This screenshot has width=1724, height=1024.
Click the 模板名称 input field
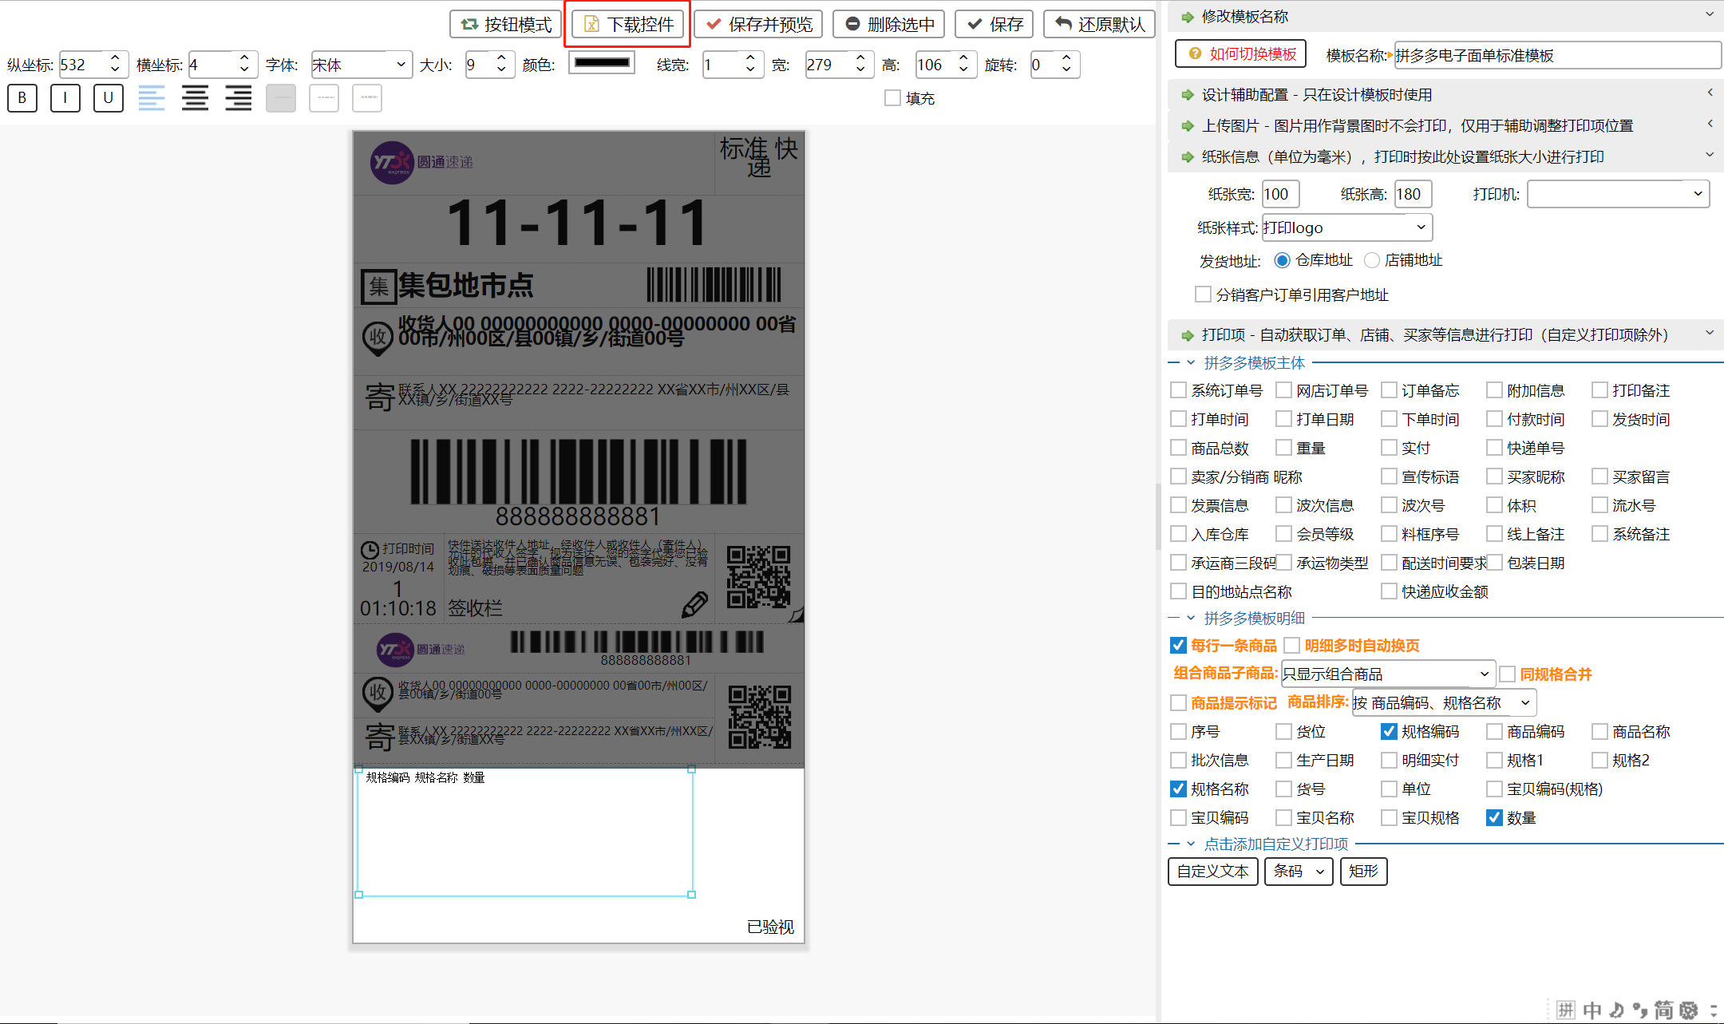[1557, 55]
